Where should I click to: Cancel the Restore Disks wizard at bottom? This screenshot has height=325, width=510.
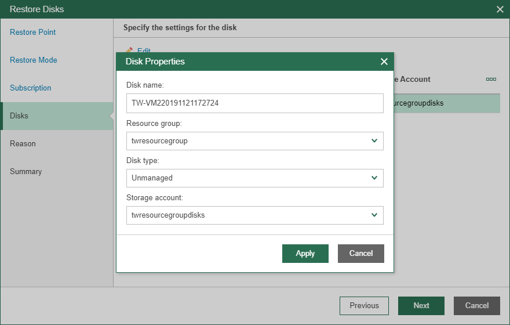click(477, 305)
